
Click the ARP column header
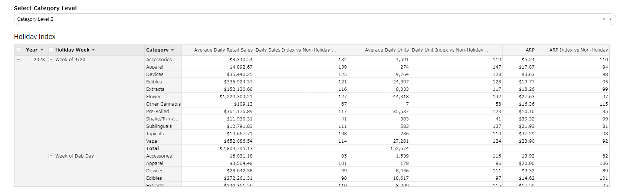point(530,50)
